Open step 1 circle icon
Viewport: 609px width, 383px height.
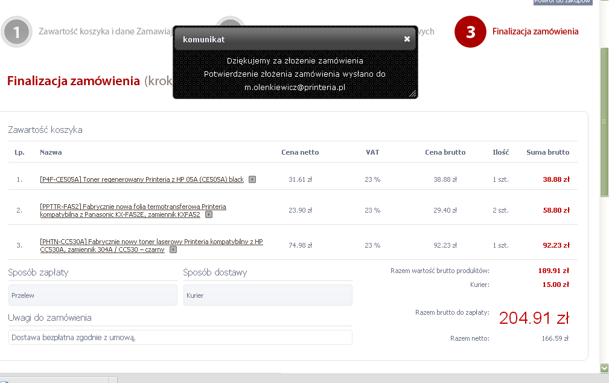[16, 32]
